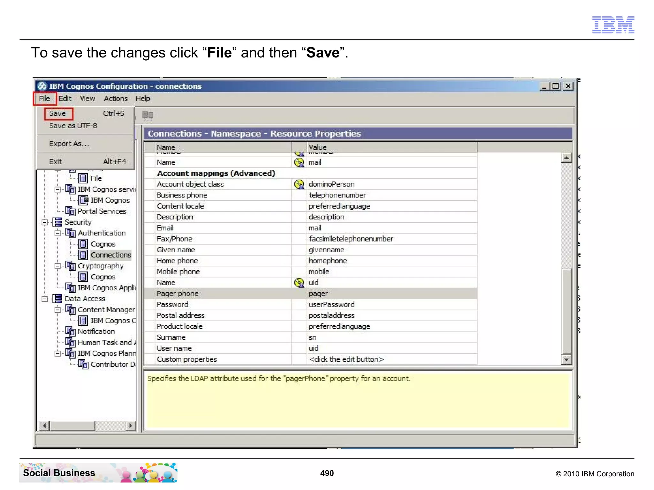Open the File menu

pos(44,99)
